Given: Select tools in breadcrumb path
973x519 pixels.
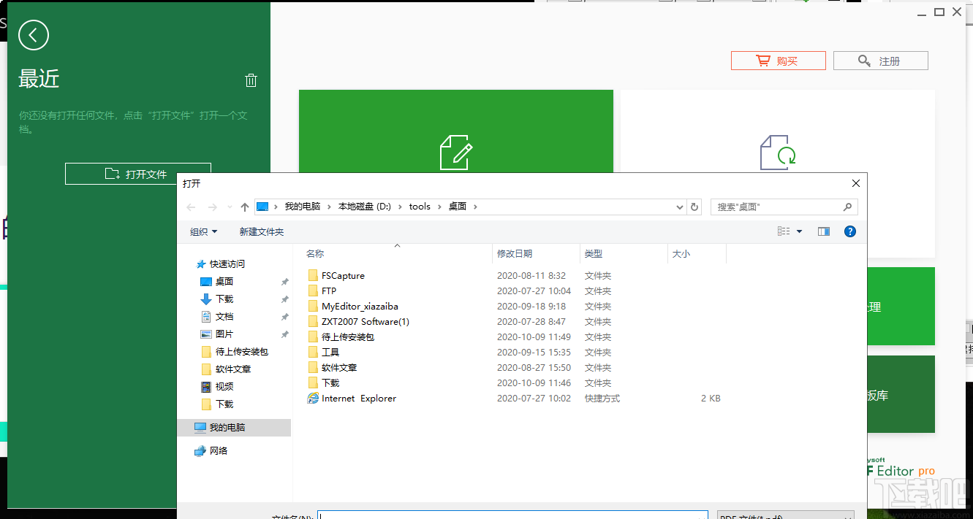Looking at the screenshot, I should point(420,207).
